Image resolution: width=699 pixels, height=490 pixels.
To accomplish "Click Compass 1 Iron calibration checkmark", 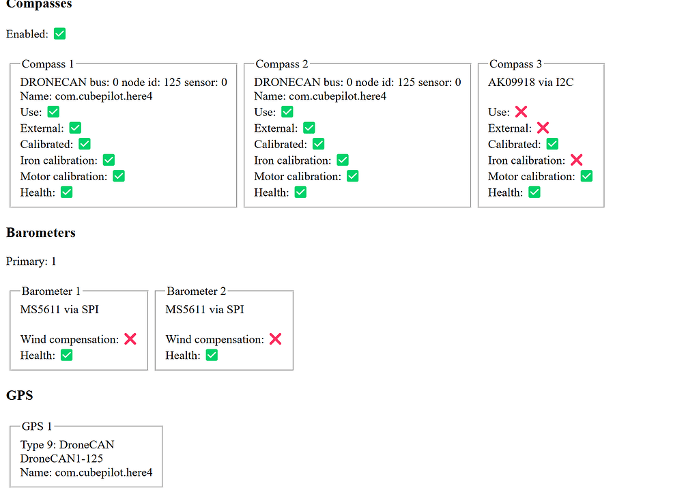I will click(109, 160).
